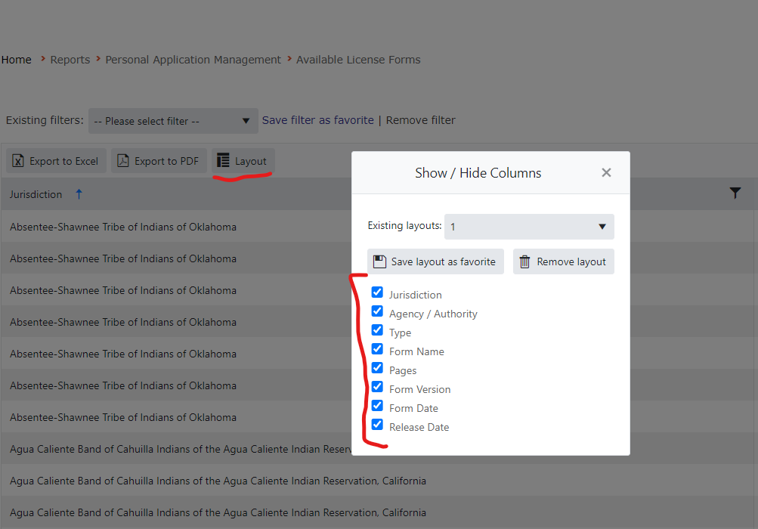Toggle the Form Name column checkbox
Viewport: 758px width, 529px height.
pyautogui.click(x=377, y=349)
